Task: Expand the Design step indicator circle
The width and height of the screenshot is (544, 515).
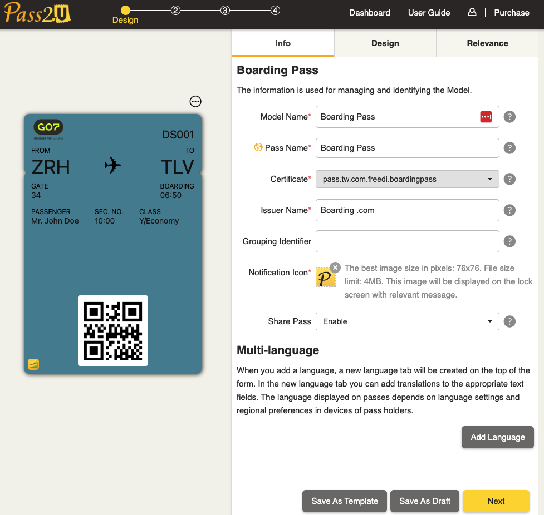Action: pyautogui.click(x=125, y=10)
